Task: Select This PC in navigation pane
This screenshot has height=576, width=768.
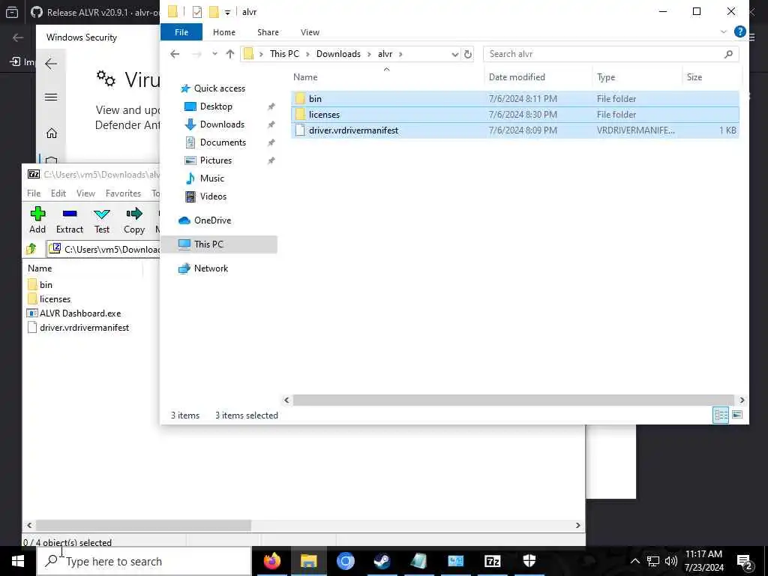Action: pos(218,244)
